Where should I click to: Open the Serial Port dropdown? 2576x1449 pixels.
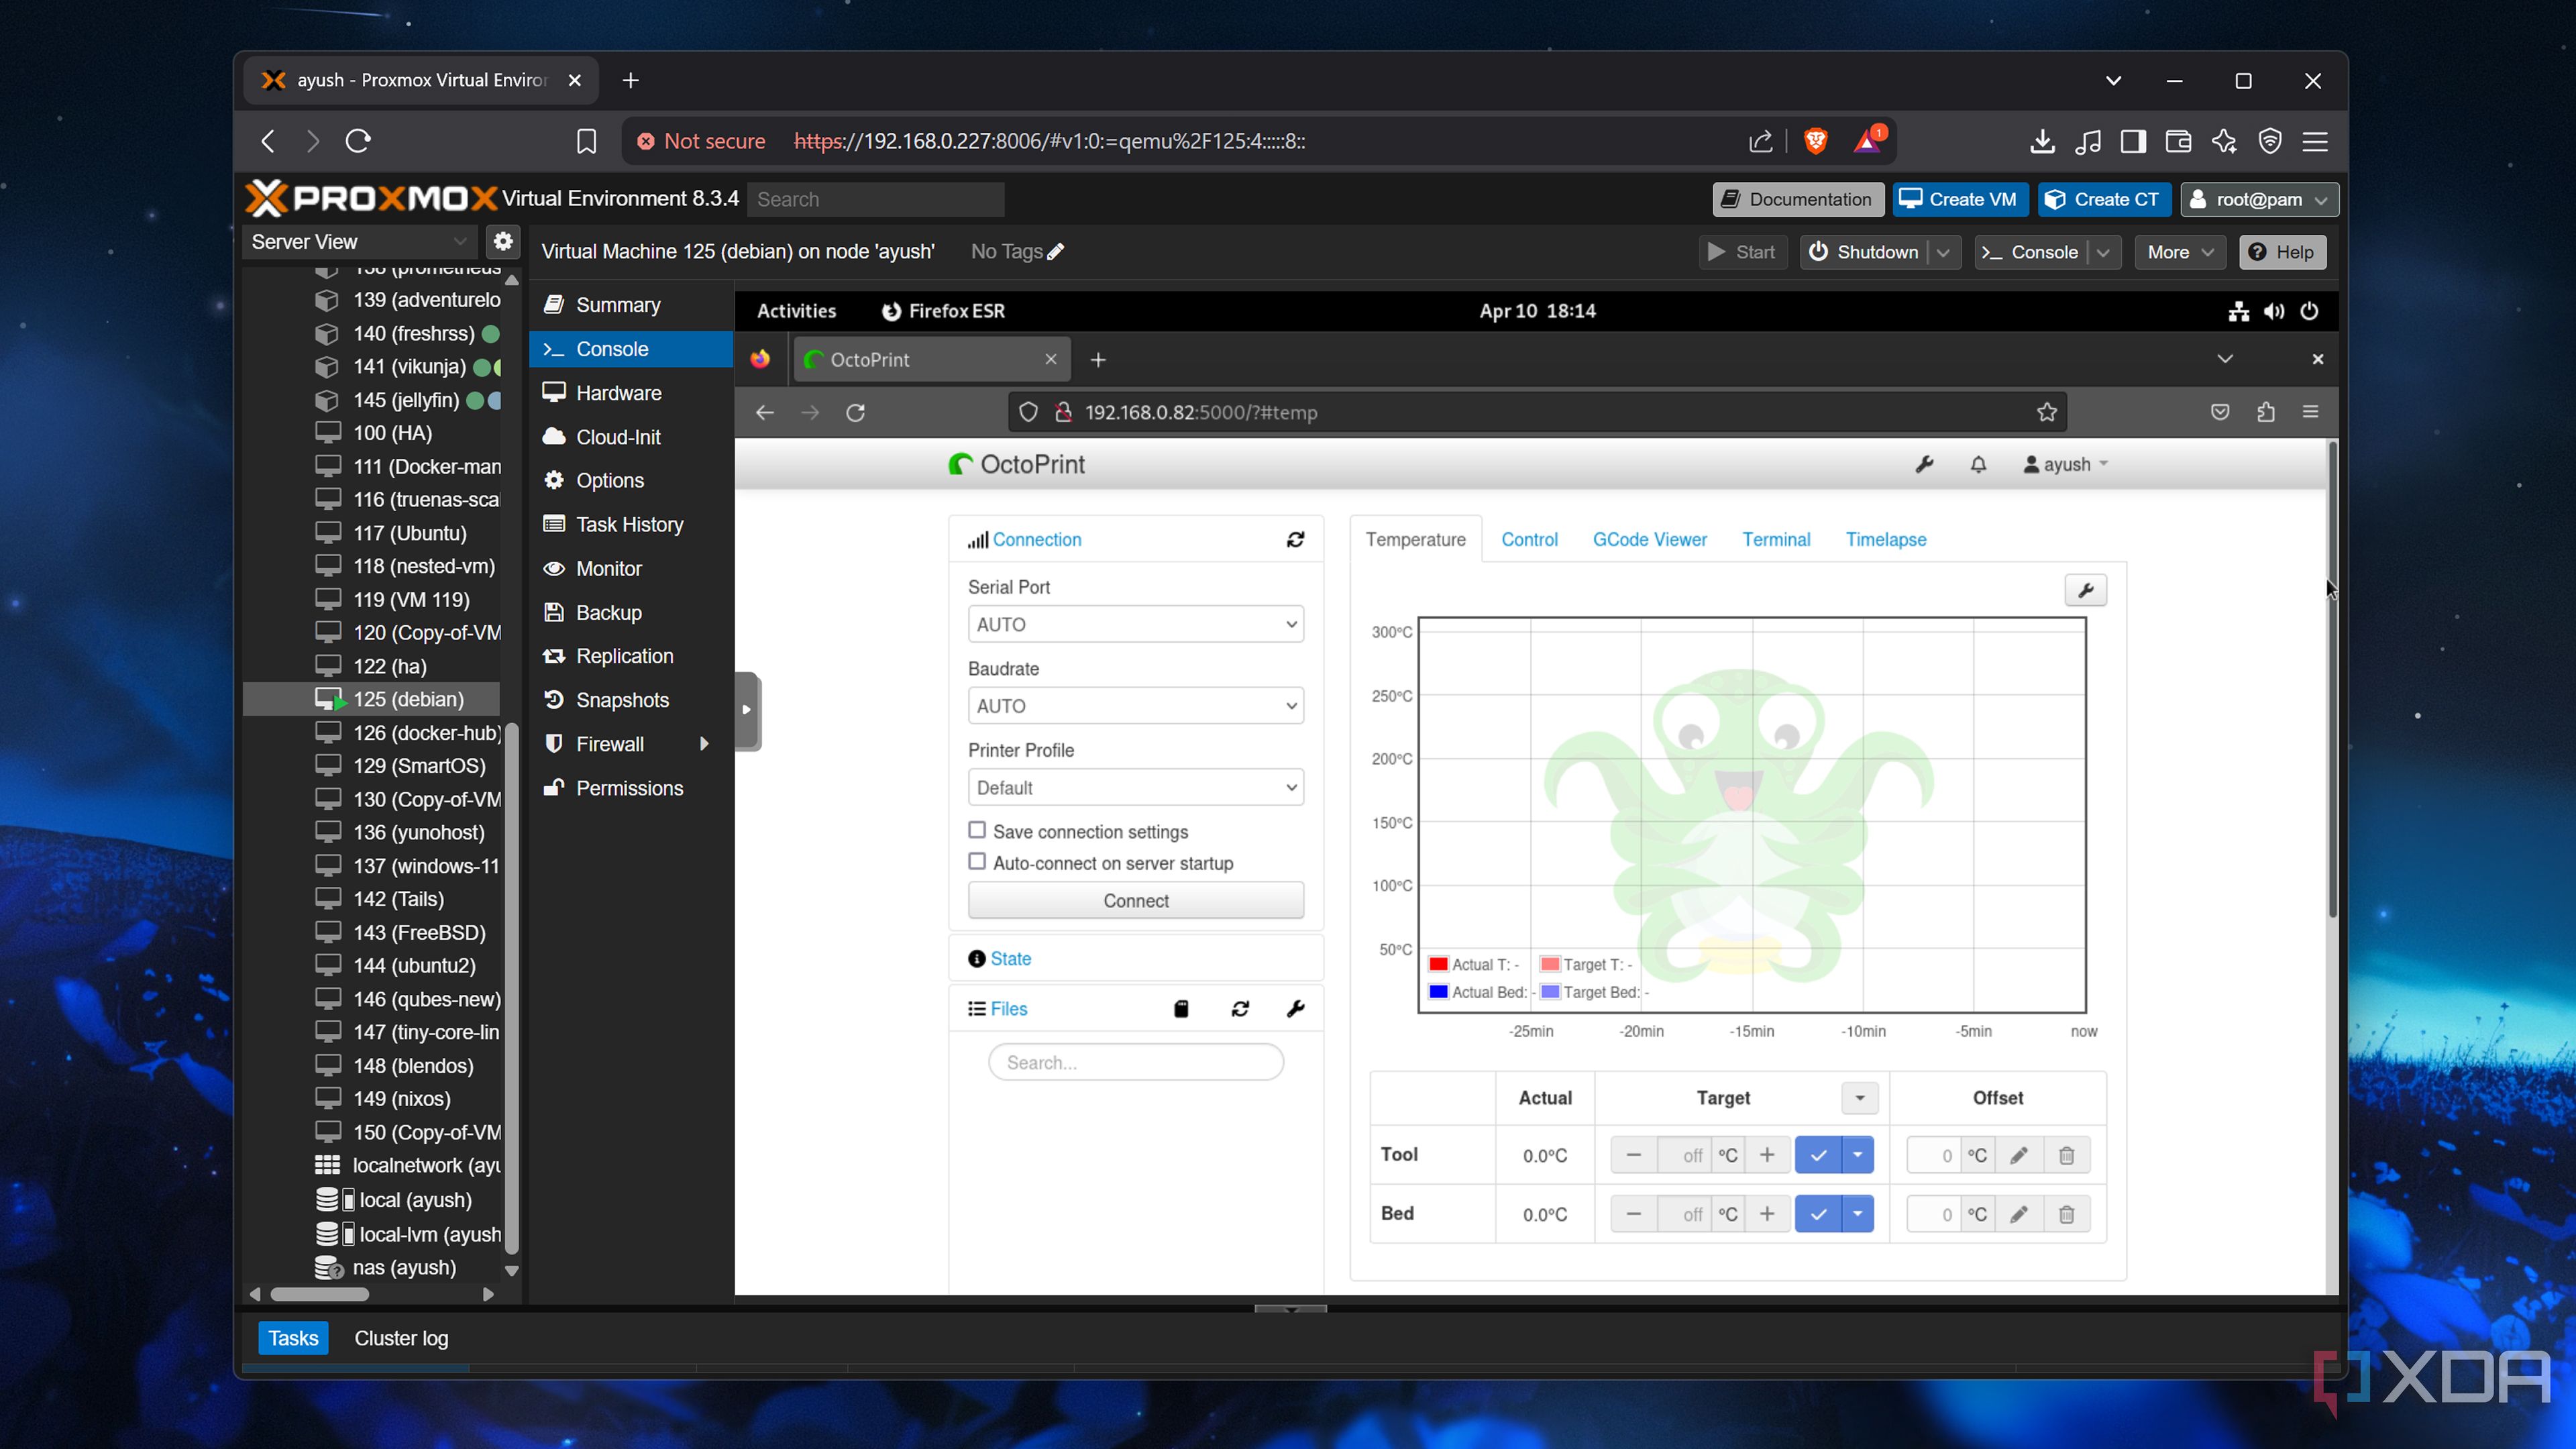(1135, 623)
